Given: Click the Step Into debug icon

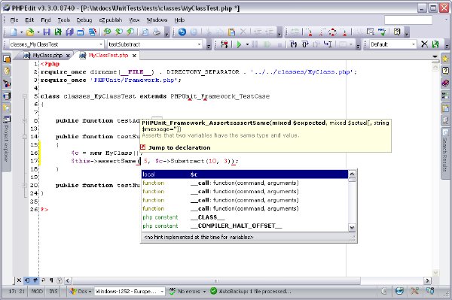Looking at the screenshot, I should (294, 44).
